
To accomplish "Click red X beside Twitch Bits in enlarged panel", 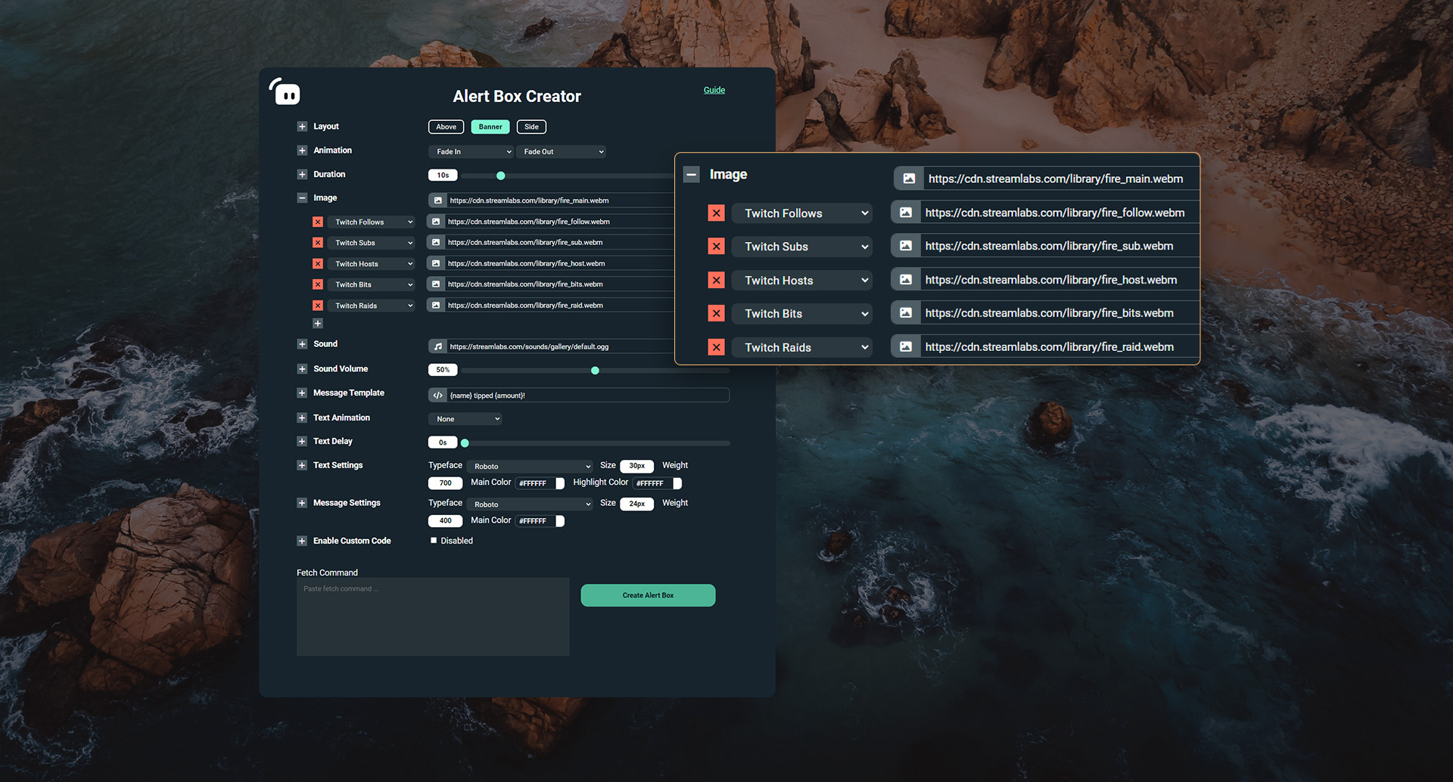I will pos(716,314).
